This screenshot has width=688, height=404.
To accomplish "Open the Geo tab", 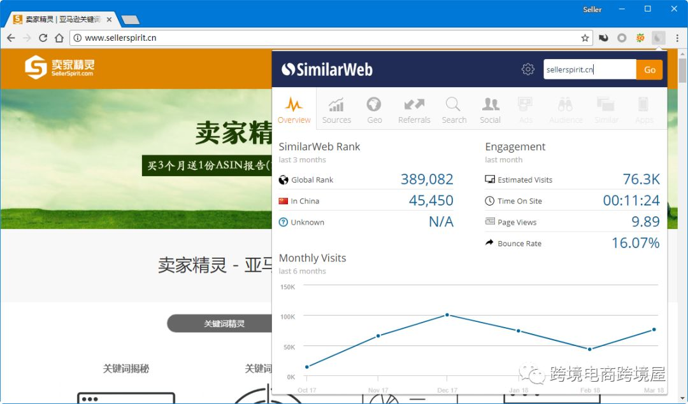I will click(x=375, y=109).
